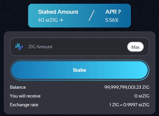Click the slash divider in the header card
159x116 pixels.
tap(91, 15)
